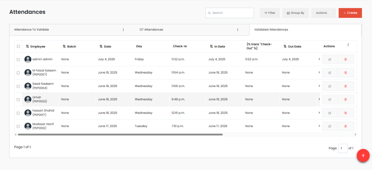Switch to Validated Attendances tab
Viewport: 372px width, 170px height.
[271, 29]
